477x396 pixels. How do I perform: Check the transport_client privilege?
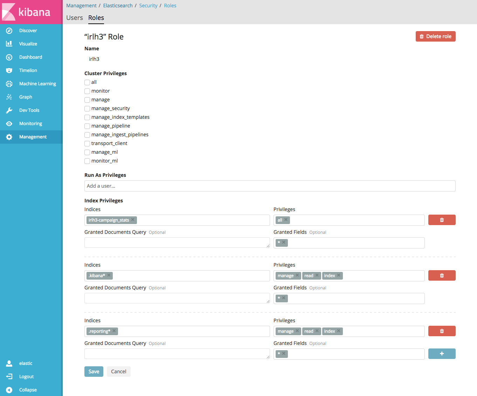coord(87,144)
